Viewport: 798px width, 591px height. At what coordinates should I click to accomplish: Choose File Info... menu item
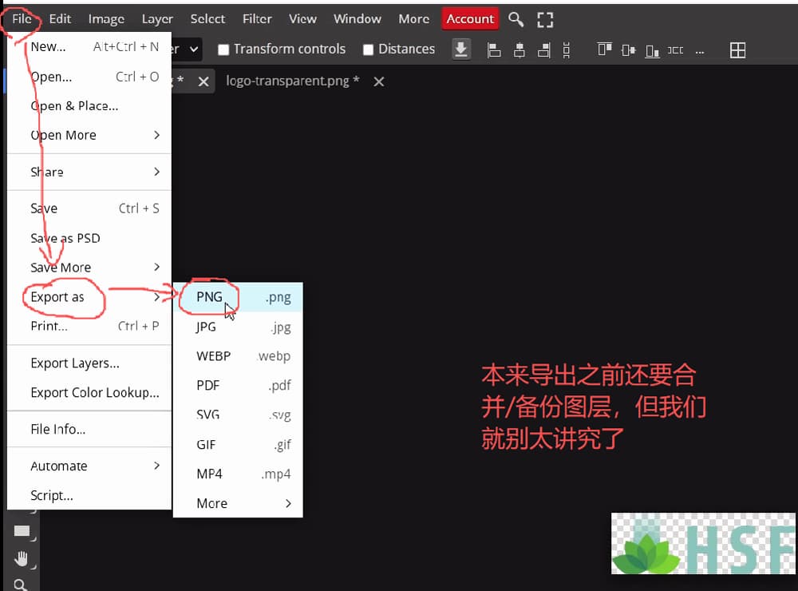coord(89,430)
